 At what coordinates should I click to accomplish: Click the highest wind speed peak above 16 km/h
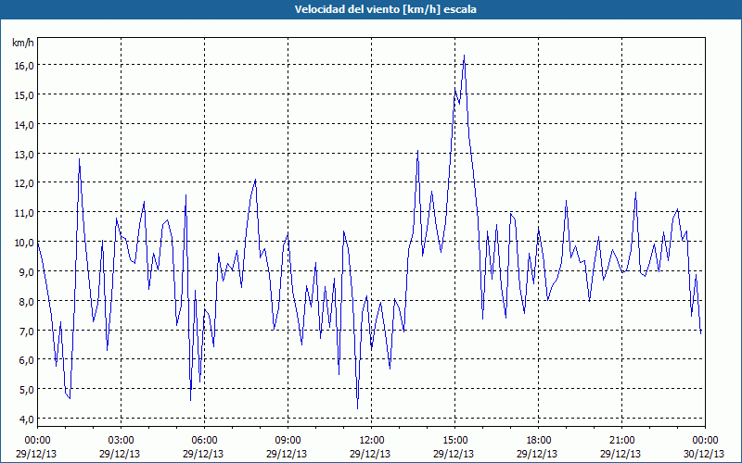pos(465,56)
